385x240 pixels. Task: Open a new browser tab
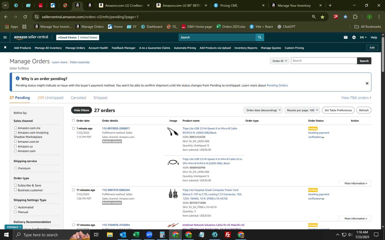point(330,5)
